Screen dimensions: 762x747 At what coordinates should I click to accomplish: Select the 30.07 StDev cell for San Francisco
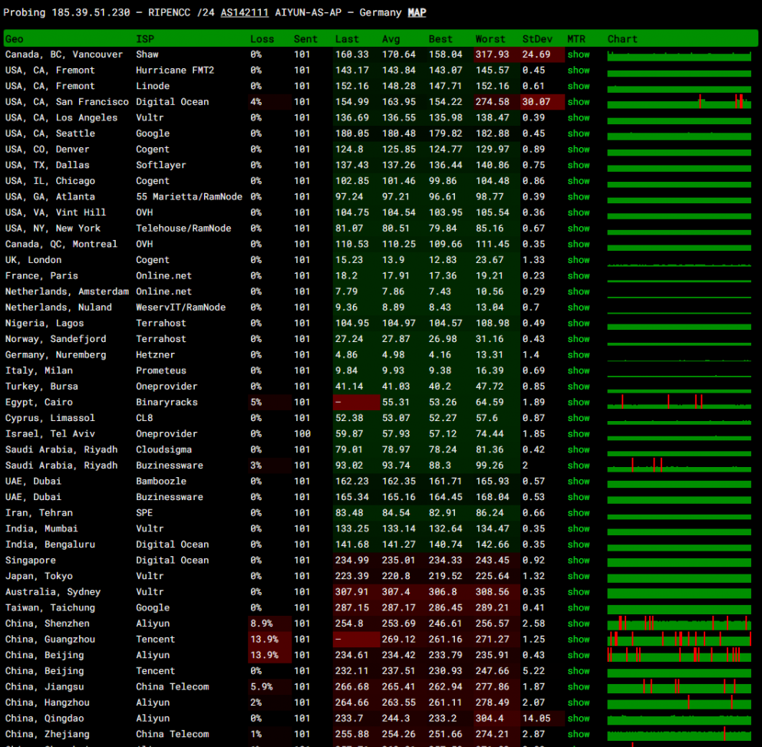click(x=542, y=102)
